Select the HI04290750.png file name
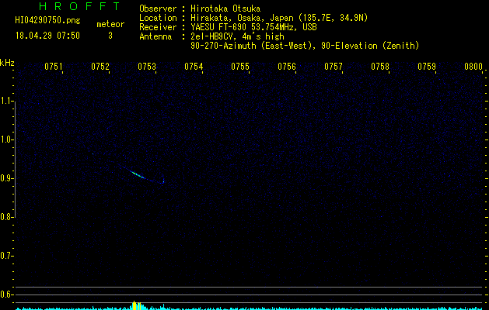Screen dimensions: 489x310 pyautogui.click(x=47, y=21)
